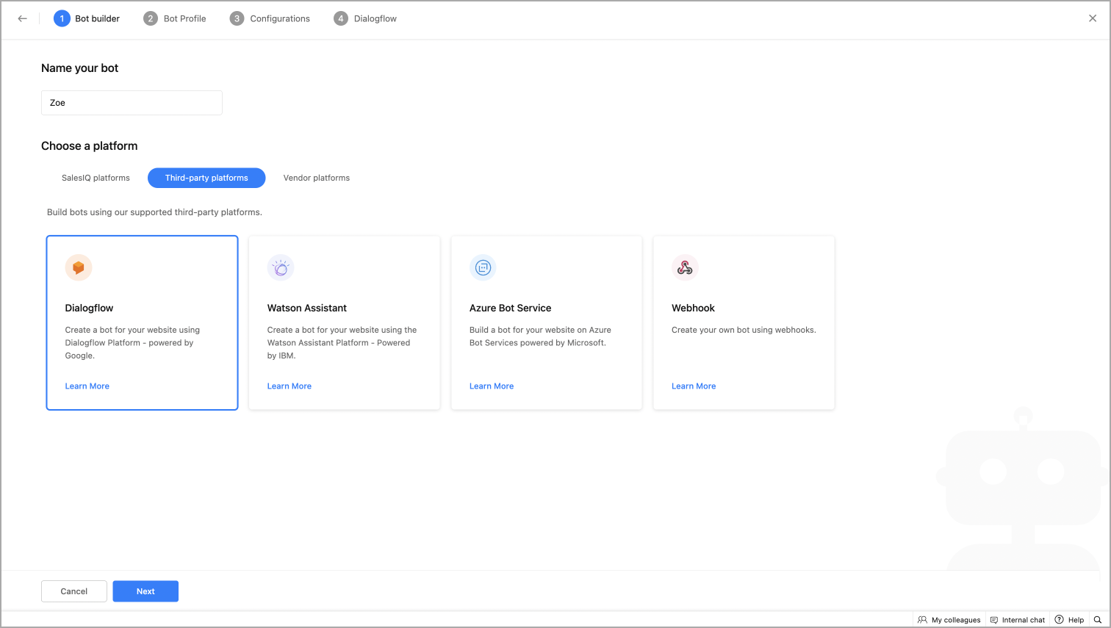Image resolution: width=1111 pixels, height=628 pixels.
Task: Click the Next button
Action: pyautogui.click(x=145, y=591)
